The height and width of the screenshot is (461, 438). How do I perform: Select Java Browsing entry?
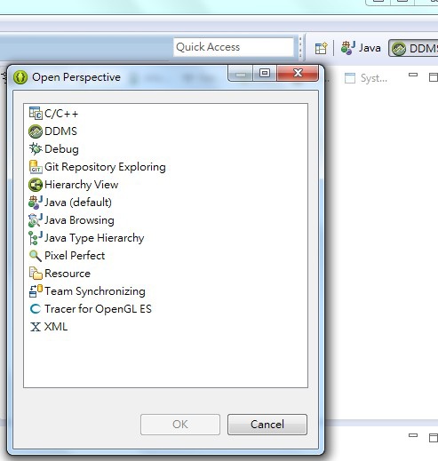point(79,220)
